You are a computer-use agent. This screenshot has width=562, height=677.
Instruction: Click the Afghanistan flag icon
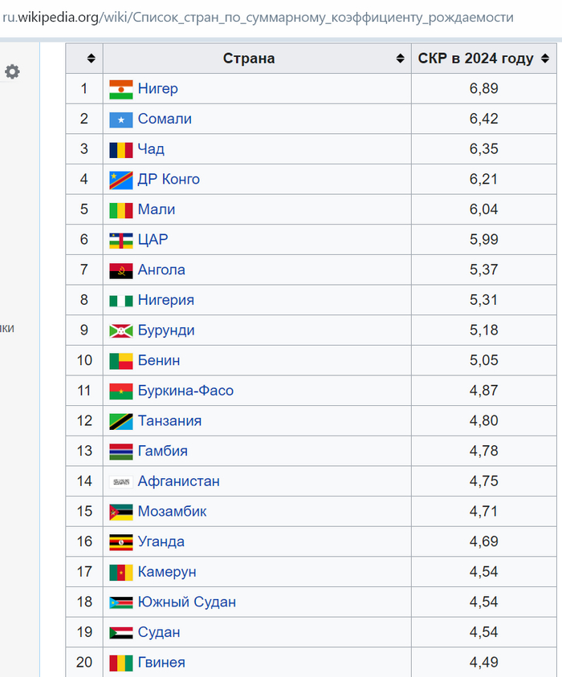pyautogui.click(x=121, y=481)
